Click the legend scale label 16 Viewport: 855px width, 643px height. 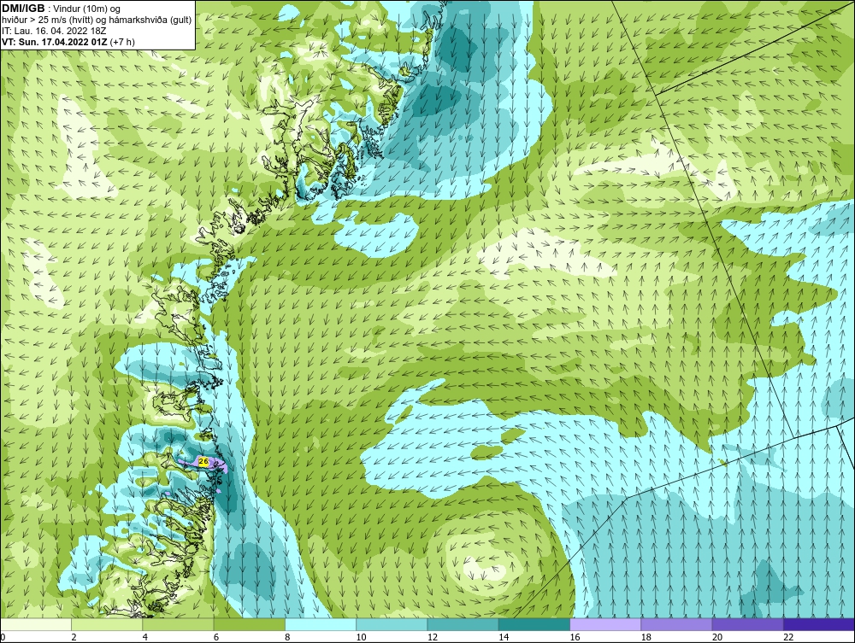[x=575, y=637]
